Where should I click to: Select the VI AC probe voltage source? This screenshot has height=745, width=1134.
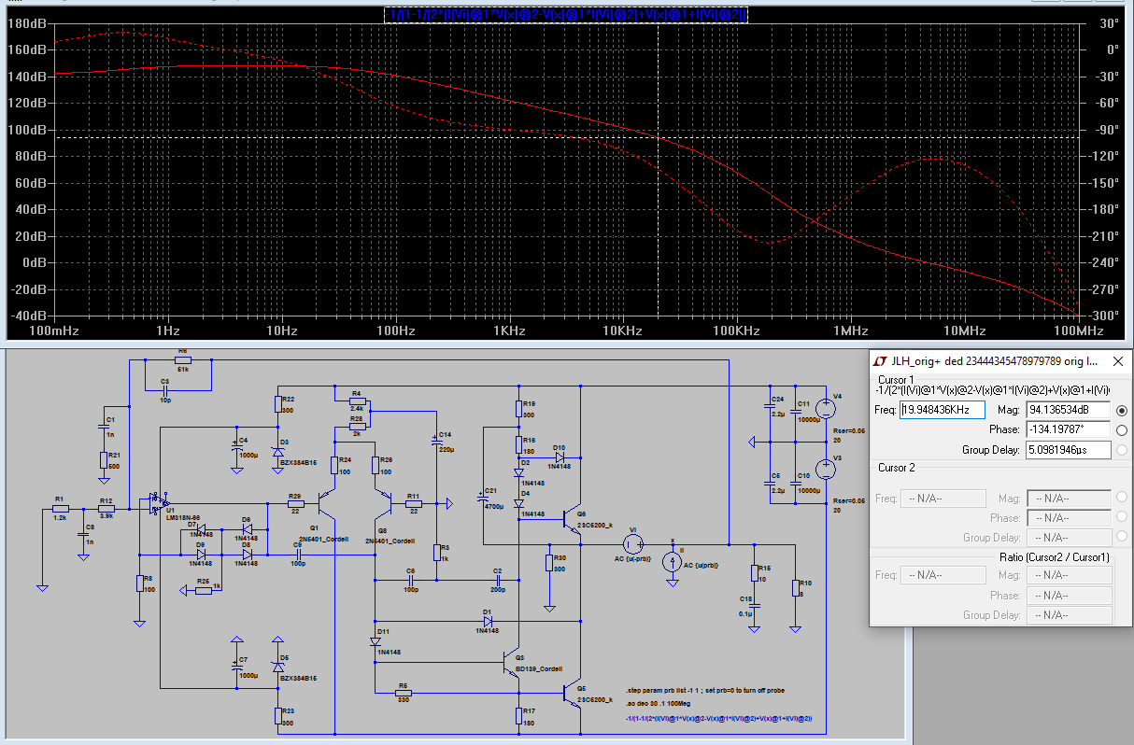(633, 543)
